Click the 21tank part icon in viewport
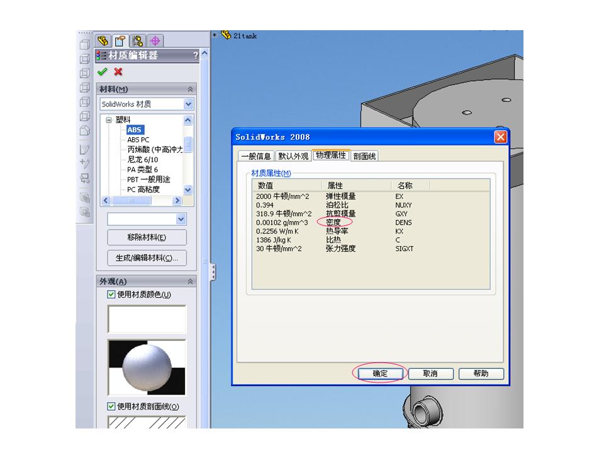This screenshot has width=604, height=453. click(x=226, y=35)
